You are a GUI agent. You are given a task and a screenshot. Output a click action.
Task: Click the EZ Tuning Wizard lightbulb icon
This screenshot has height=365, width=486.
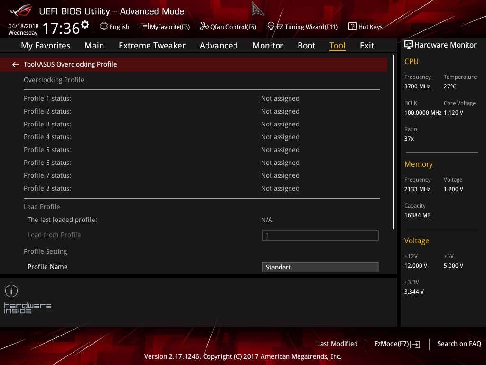click(x=271, y=27)
